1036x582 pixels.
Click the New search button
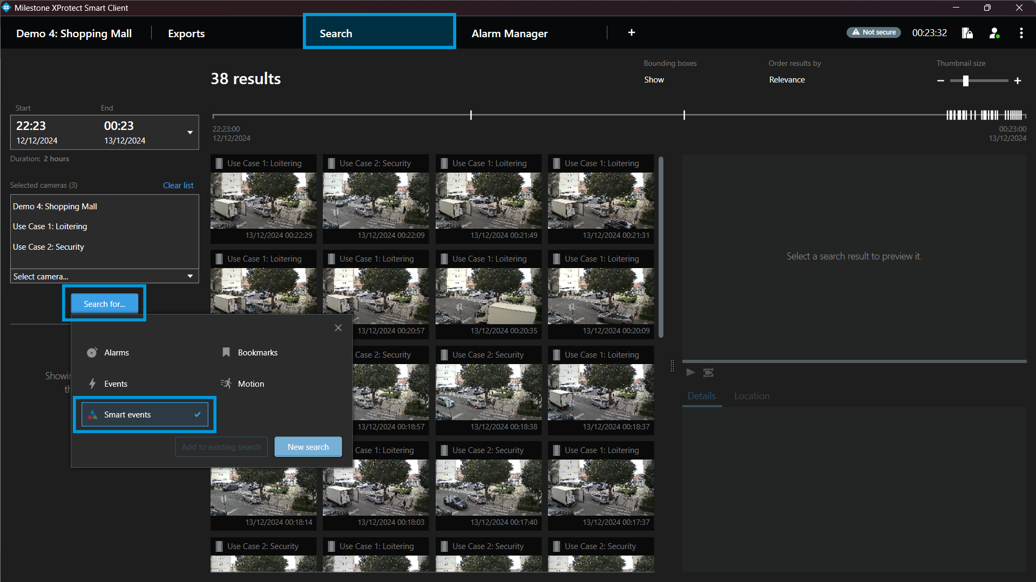[x=308, y=447]
